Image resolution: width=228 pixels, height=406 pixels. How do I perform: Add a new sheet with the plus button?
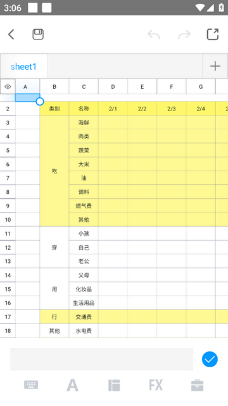(x=215, y=66)
